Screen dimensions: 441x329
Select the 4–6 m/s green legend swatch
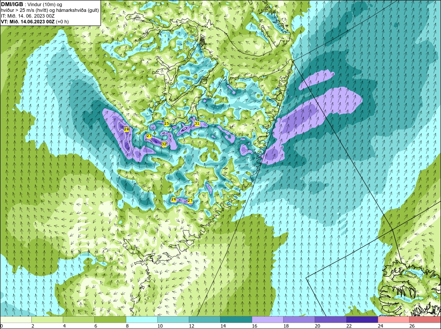point(79,320)
